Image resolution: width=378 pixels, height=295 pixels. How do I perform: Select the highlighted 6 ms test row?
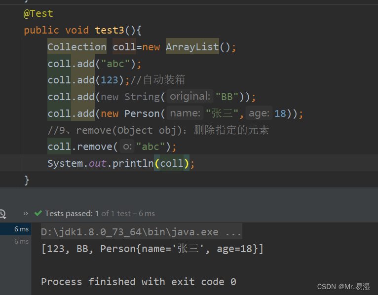tap(15, 229)
